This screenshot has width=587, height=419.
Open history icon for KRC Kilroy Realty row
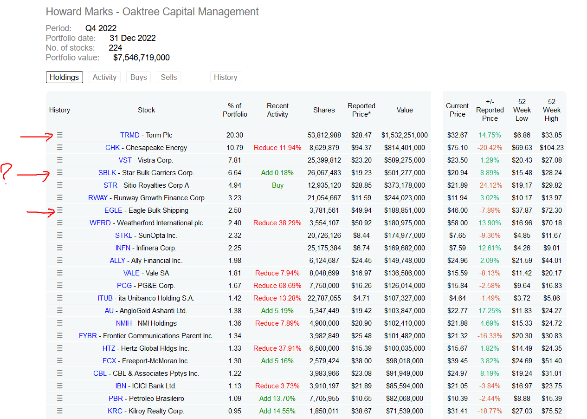59,411
